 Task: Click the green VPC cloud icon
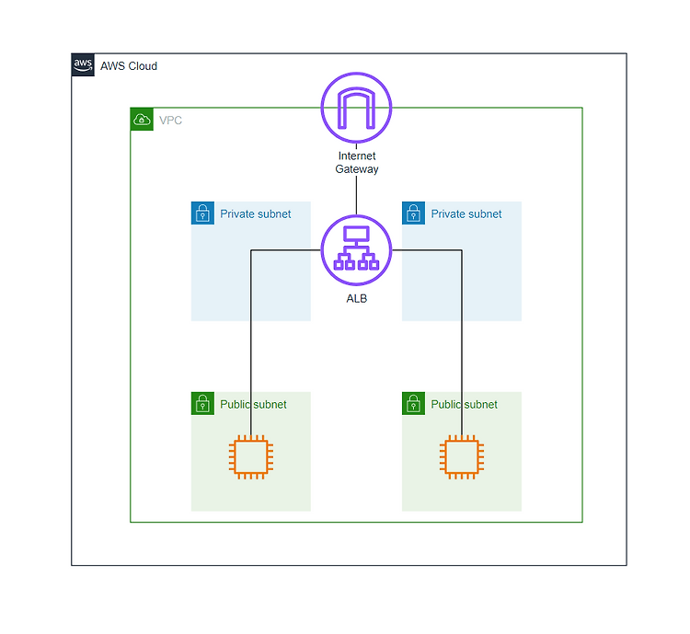point(142,120)
